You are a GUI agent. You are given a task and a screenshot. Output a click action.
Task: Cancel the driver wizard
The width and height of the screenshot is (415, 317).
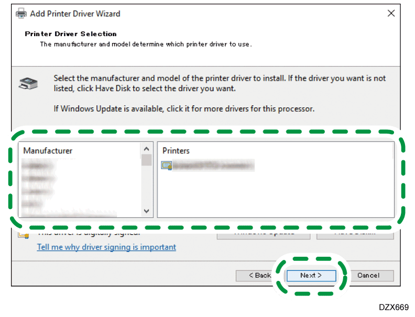[x=368, y=275]
